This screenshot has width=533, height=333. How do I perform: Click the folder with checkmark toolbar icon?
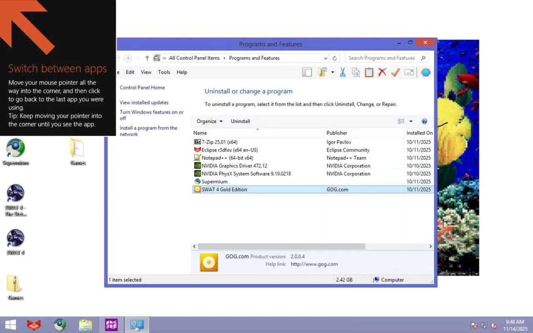coord(323,72)
